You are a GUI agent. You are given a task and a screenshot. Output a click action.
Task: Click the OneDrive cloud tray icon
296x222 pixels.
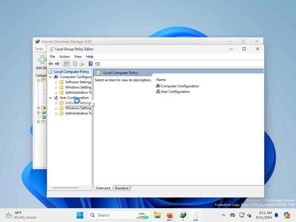(233, 215)
